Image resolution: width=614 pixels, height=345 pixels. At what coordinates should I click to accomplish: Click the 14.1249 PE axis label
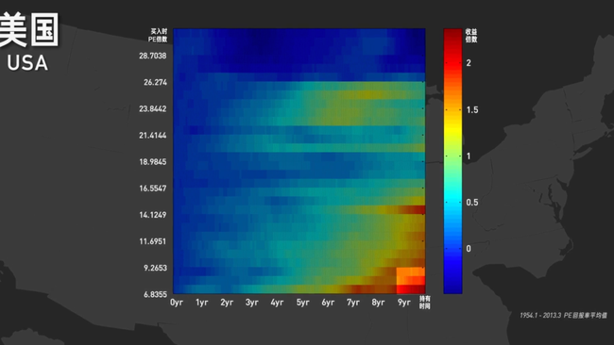point(153,215)
